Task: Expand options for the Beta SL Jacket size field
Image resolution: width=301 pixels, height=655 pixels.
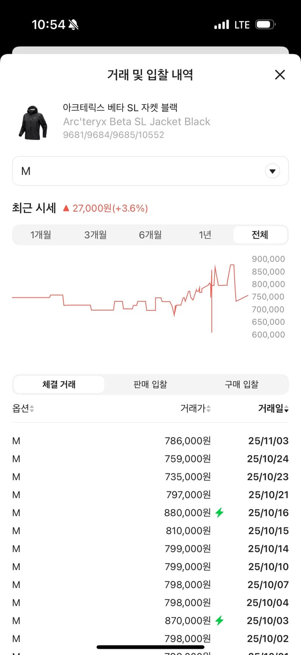Action: pyautogui.click(x=150, y=171)
